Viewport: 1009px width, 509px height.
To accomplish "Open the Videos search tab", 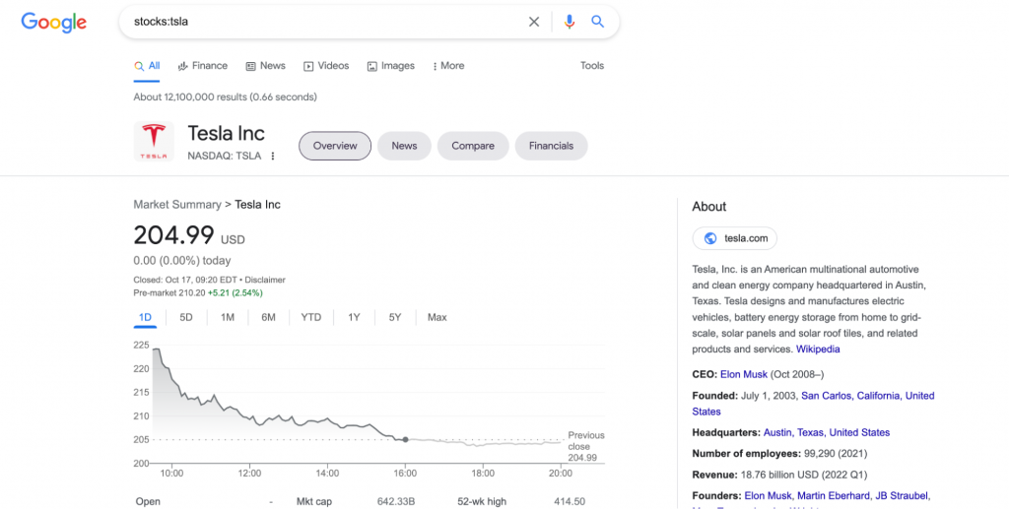I will pos(326,66).
